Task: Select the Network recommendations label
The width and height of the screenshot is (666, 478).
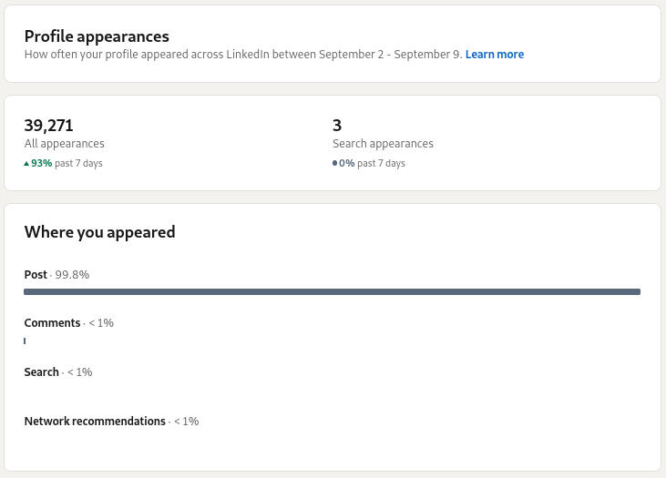Action: pos(95,422)
